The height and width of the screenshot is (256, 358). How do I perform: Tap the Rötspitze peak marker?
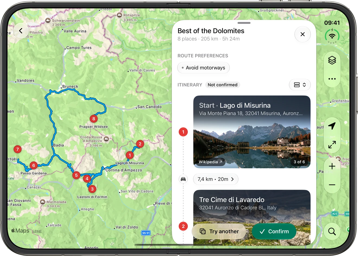point(120,15)
